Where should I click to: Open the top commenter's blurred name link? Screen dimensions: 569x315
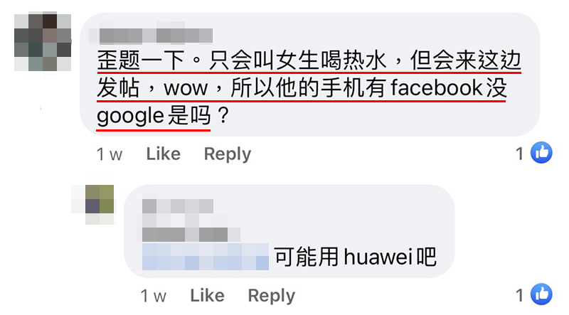151,36
